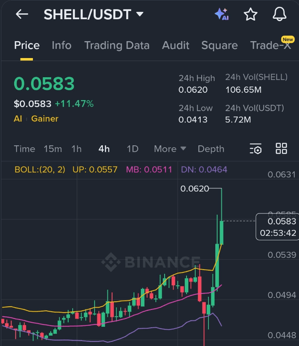Tap the 24h Vol(SHELL) 106.65M value

(243, 90)
